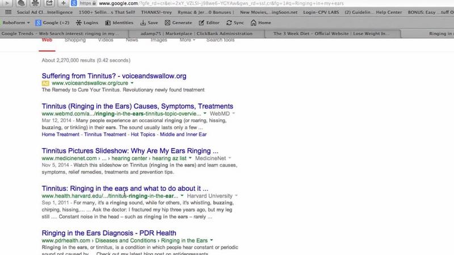Open 1500+ Sellin...s That Sell bookmark
This screenshot has width=454, height=255.
click(107, 12)
